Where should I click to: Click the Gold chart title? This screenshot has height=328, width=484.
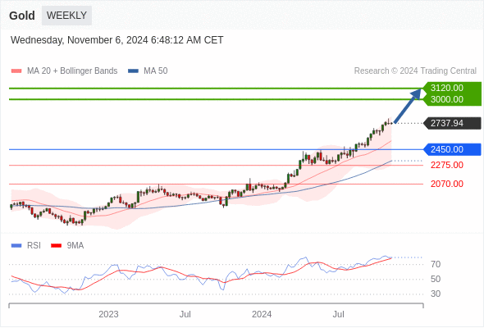coord(22,16)
